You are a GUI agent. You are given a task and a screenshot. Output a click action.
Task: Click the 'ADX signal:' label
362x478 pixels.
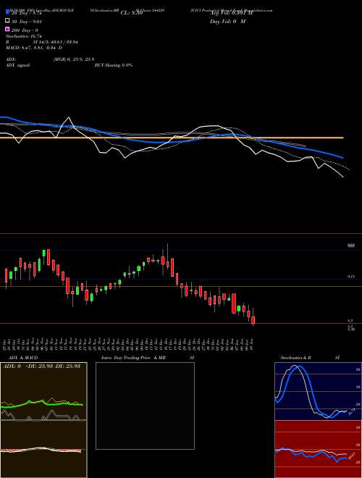(x=18, y=65)
